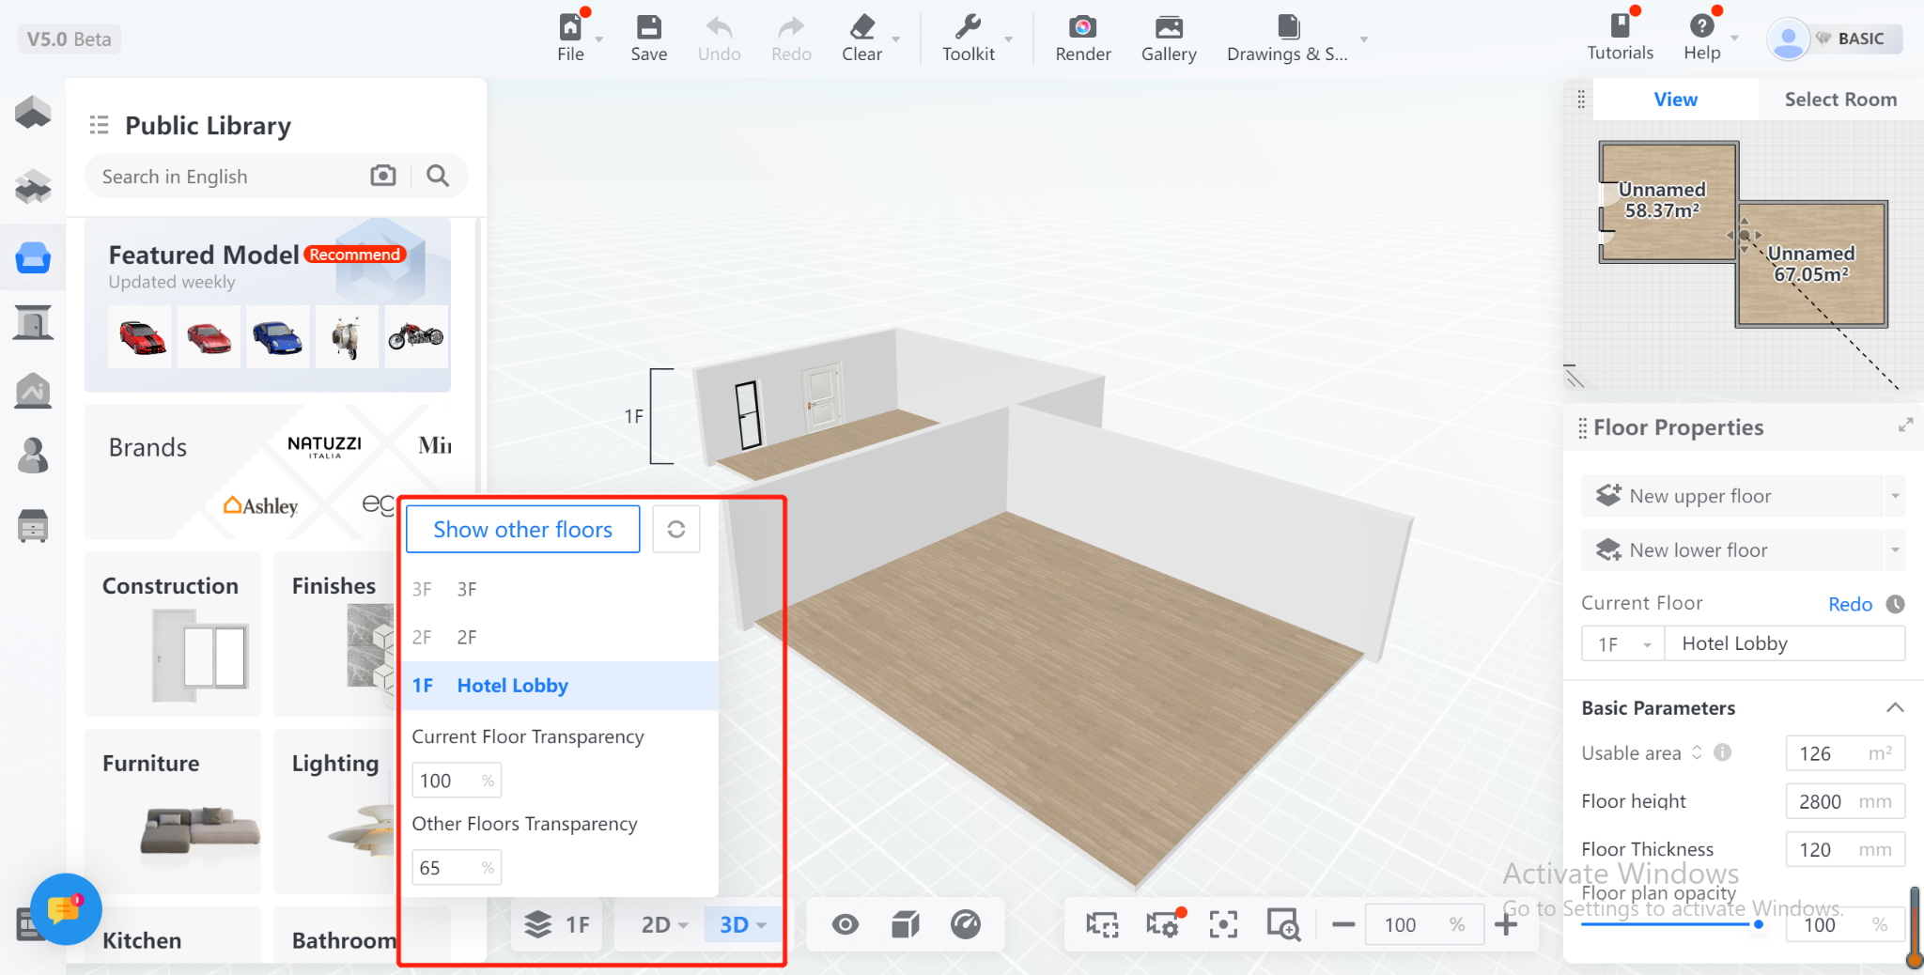Open the Gallery icon in toolbar
The height and width of the screenshot is (975, 1924).
(x=1169, y=27)
